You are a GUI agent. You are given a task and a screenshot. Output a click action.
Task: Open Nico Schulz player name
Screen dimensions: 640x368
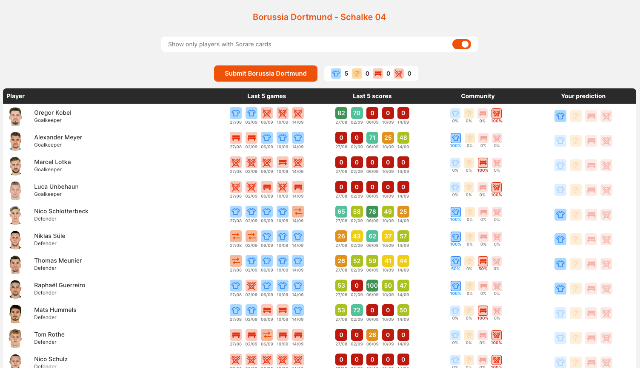click(51, 359)
